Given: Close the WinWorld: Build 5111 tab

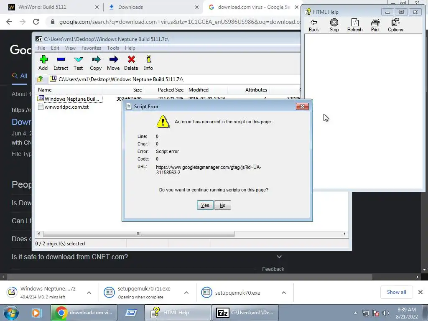Looking at the screenshot, I should 97,8.
